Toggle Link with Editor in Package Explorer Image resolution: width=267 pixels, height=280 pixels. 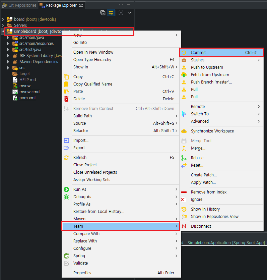point(111,13)
